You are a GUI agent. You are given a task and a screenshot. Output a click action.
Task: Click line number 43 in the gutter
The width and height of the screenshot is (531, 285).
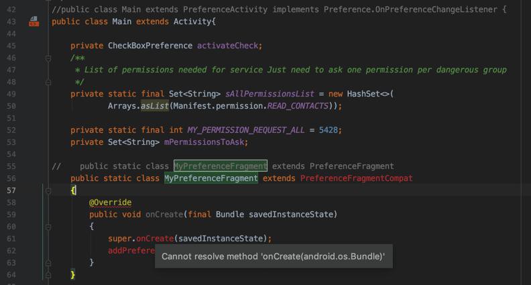[11, 21]
